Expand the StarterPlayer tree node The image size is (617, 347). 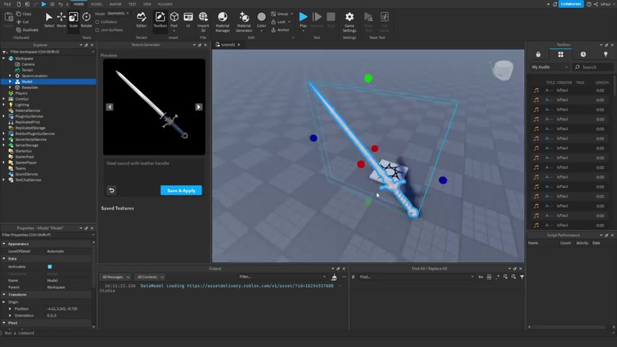pos(4,162)
